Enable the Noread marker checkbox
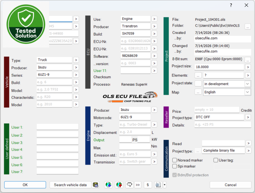This screenshot has width=255, height=193. coord(174,160)
